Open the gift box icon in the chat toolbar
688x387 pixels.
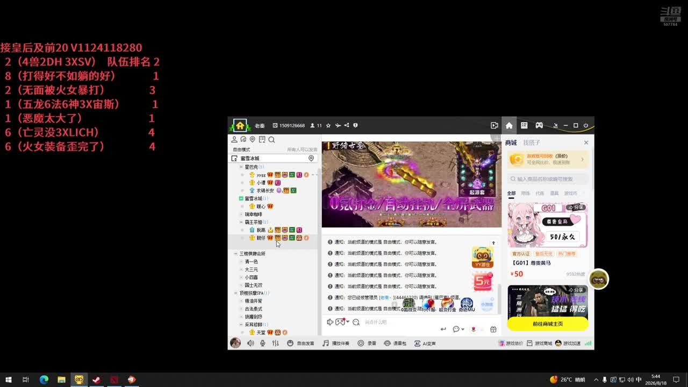493,329
